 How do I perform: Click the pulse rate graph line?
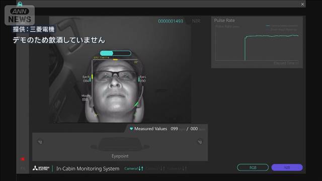tap(271, 36)
